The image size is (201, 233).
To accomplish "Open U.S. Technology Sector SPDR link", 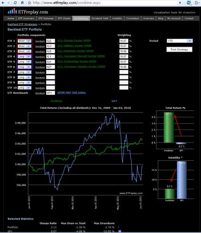I will point(77,61).
